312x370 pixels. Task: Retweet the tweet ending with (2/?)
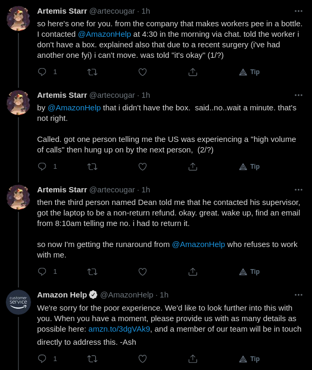pyautogui.click(x=93, y=167)
